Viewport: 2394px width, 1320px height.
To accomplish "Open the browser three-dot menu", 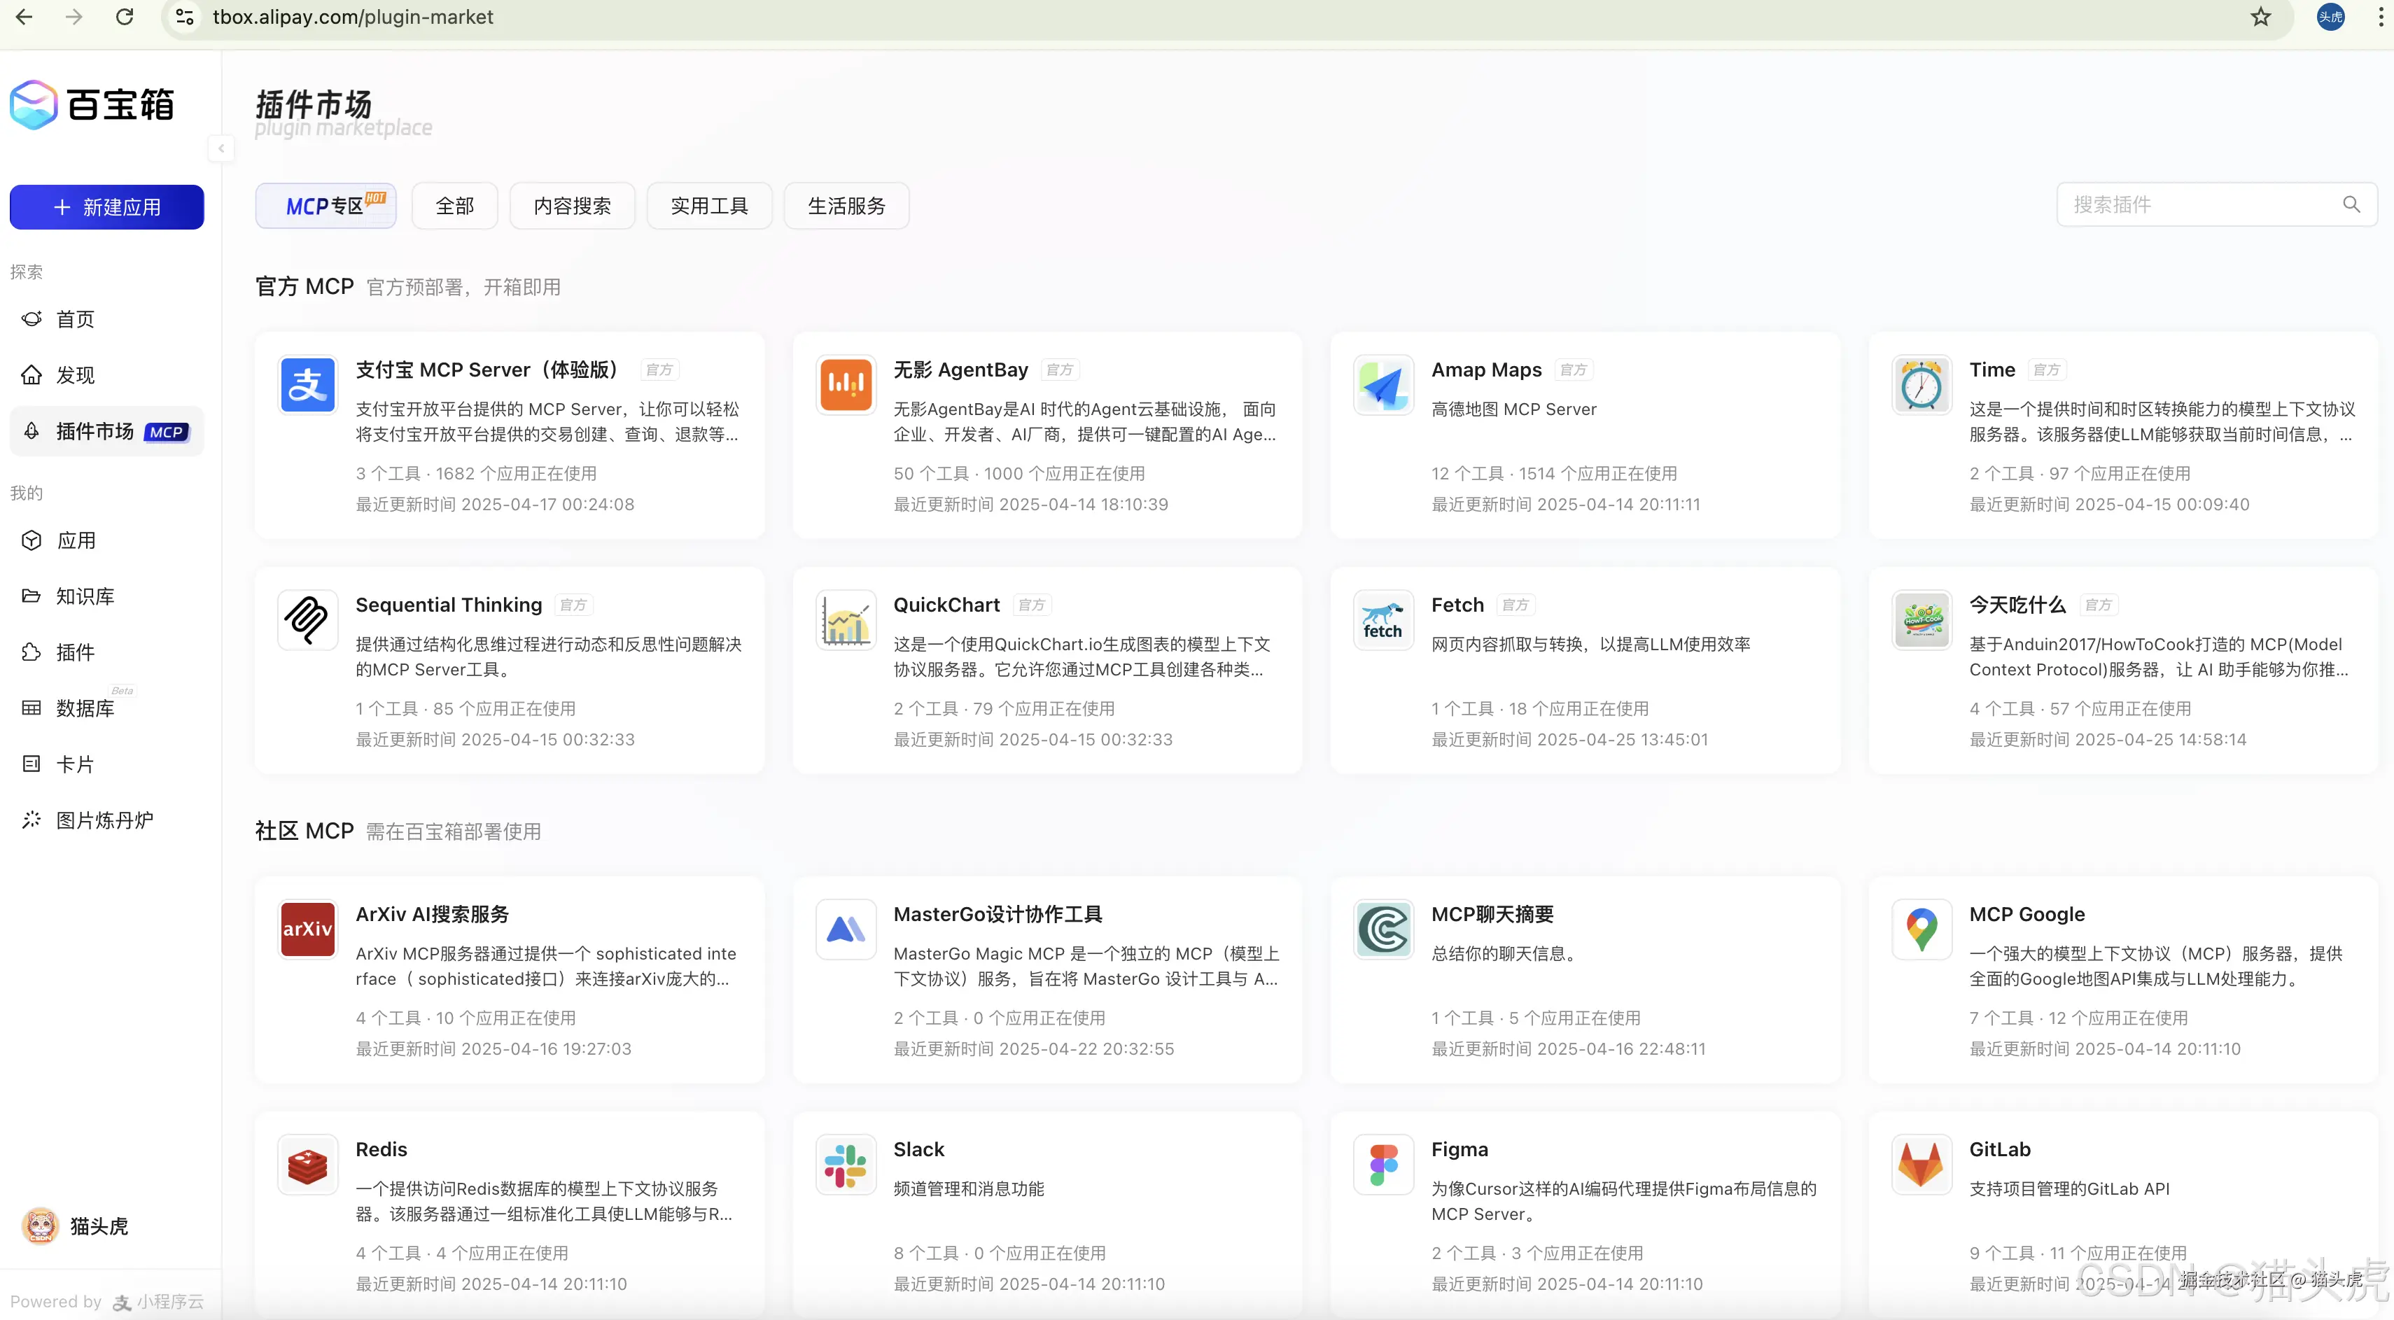I will (2379, 17).
